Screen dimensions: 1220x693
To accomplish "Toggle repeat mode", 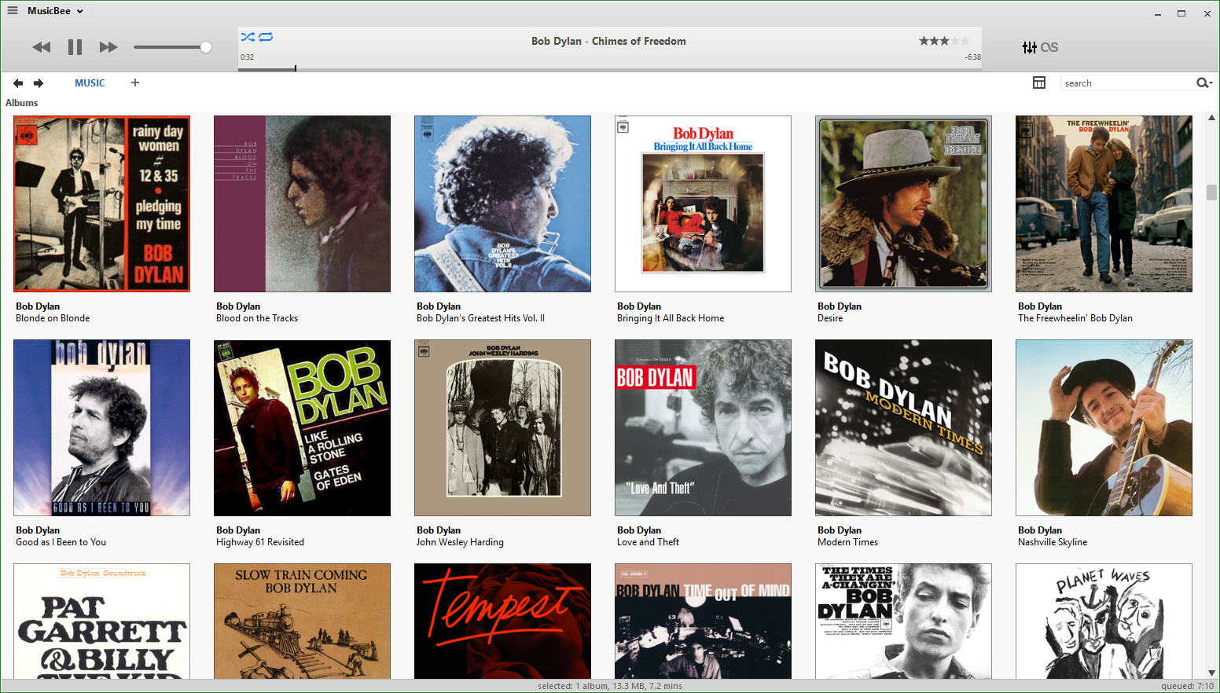I will click(x=266, y=37).
